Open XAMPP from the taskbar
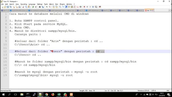The image size is (172, 97). pos(71,95)
